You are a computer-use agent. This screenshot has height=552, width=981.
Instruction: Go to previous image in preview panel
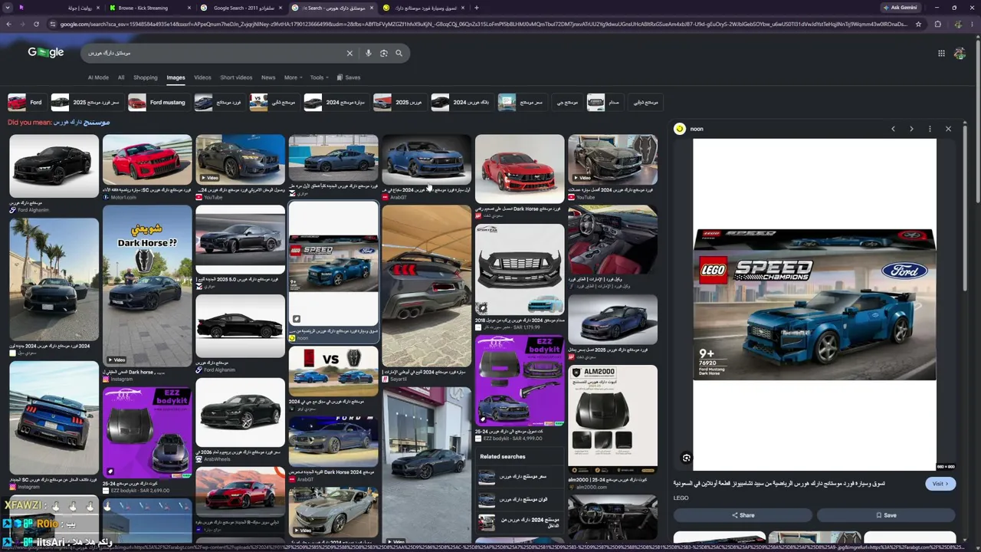point(893,129)
